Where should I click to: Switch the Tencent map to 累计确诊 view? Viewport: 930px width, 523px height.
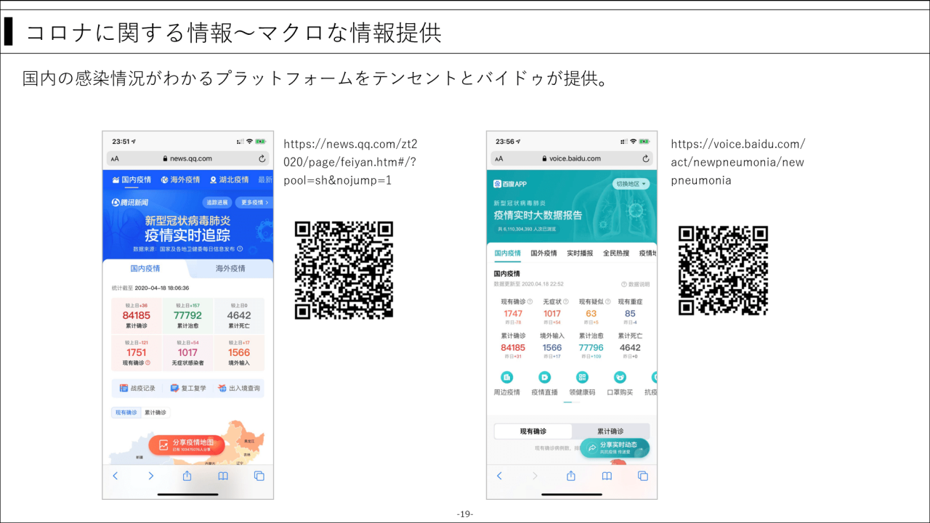[155, 413]
